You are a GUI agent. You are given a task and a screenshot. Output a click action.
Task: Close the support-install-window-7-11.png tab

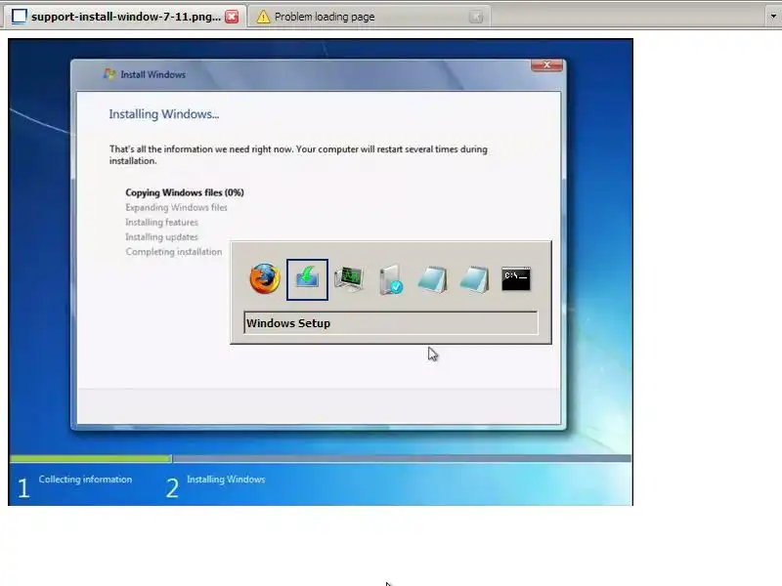(x=232, y=17)
